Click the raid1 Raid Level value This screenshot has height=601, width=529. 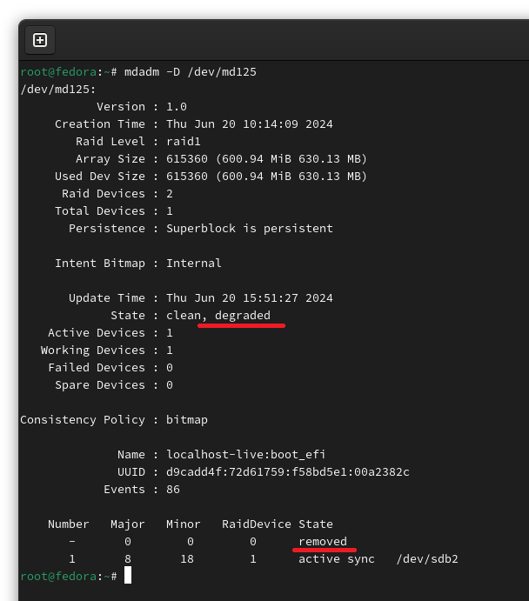pyautogui.click(x=184, y=142)
